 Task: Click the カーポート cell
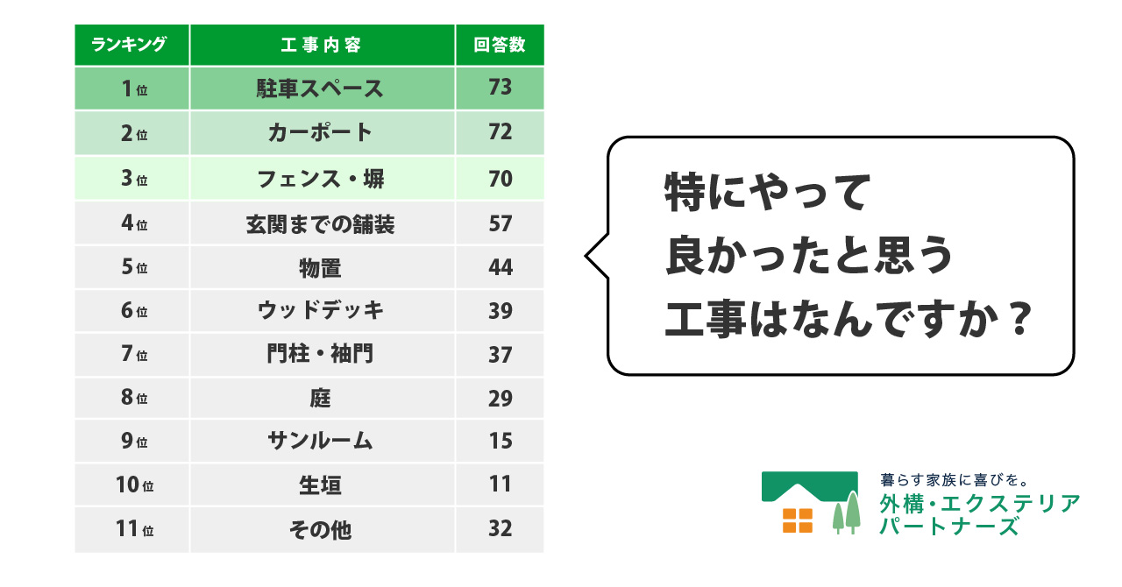(322, 133)
